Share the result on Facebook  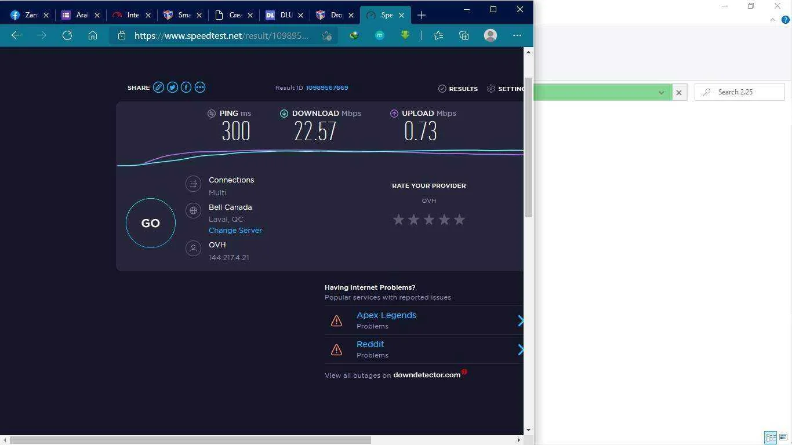tap(186, 87)
